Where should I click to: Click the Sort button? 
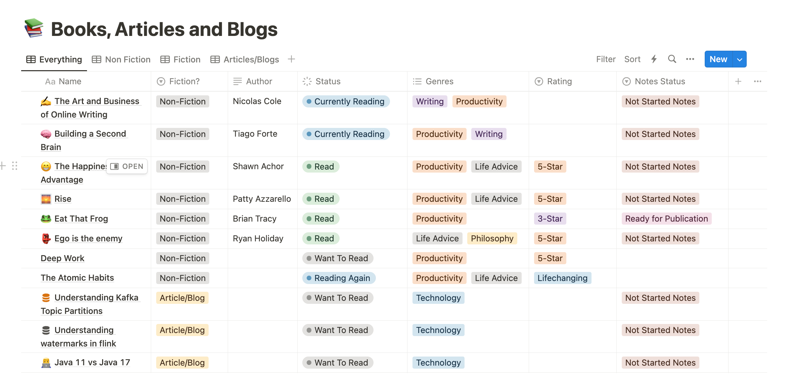632,59
